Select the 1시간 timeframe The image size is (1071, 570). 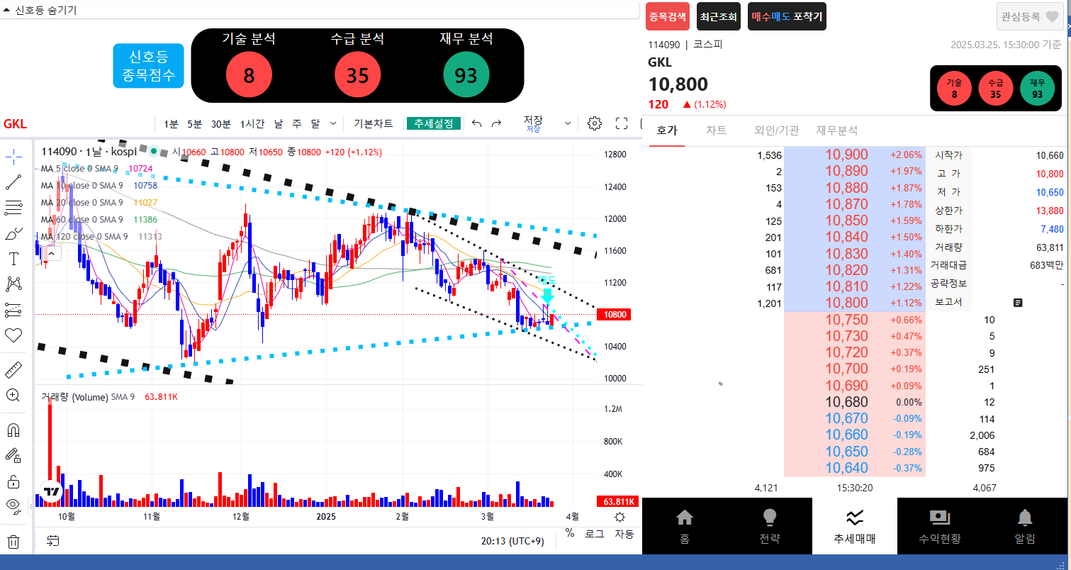click(252, 123)
